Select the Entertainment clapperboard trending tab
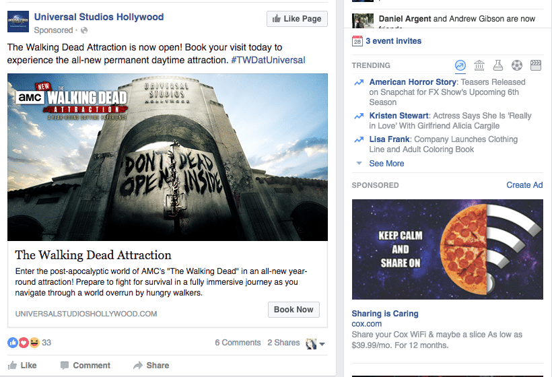 pos(535,65)
